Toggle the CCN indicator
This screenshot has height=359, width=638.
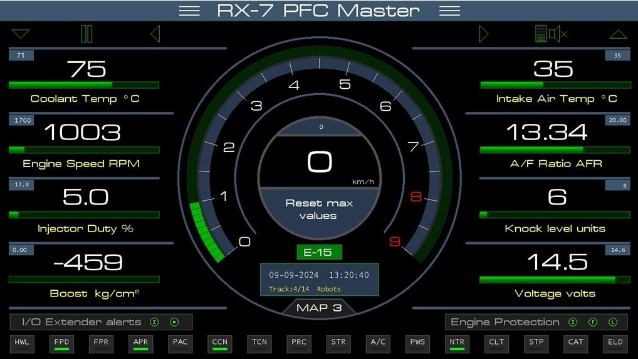[220, 343]
